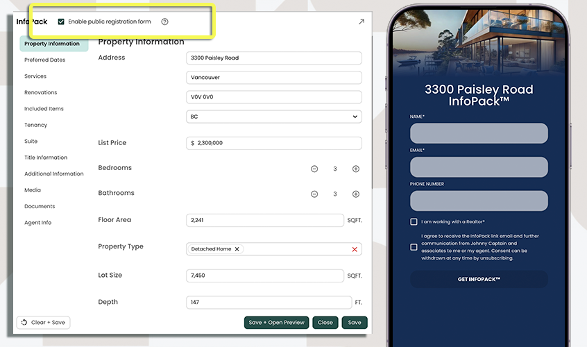The image size is (587, 347).
Task: Increase bedrooms with the plus icon
Action: 356,169
